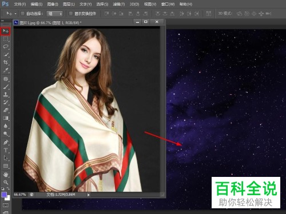Click the Photoshop Ps logo
This screenshot has width=286, height=214.
coord(5,3)
